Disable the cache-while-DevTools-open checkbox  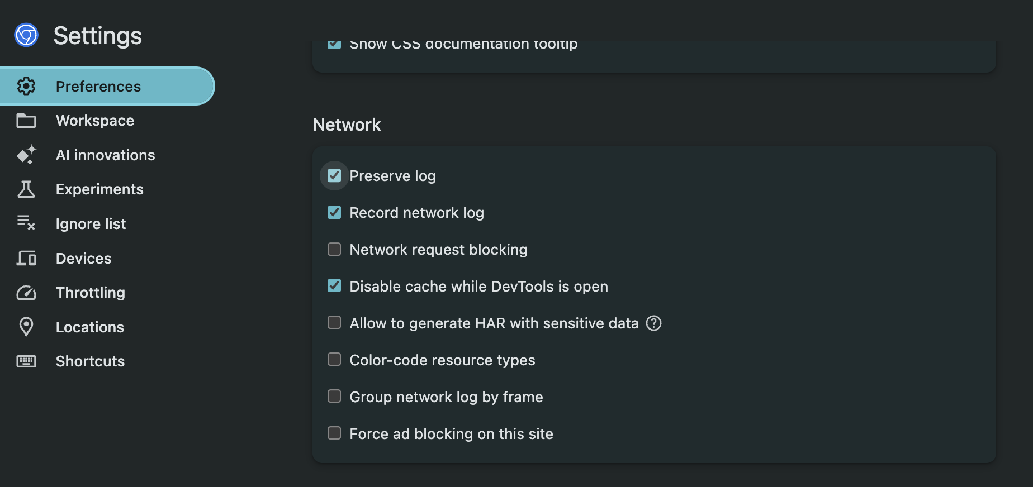pos(334,286)
